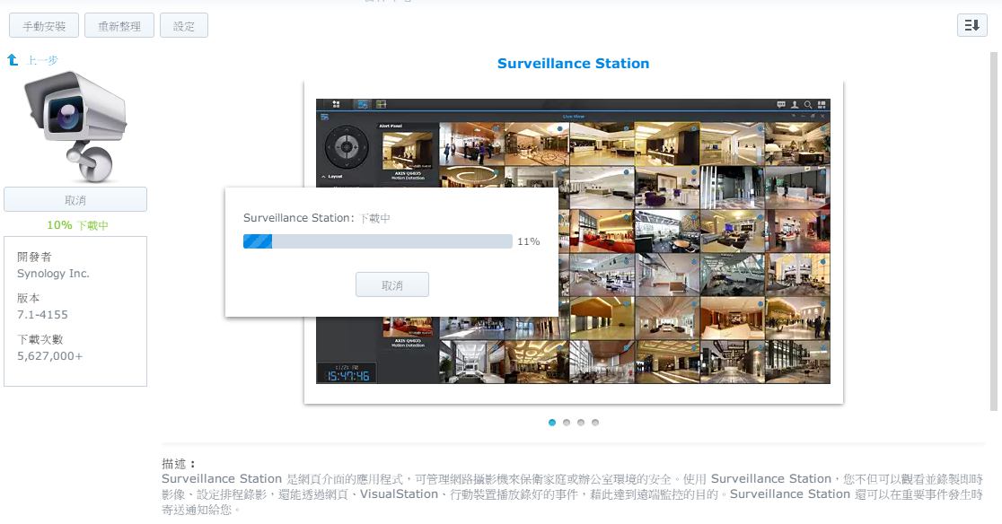Click the 開發者 label in info panel
1002x524 pixels.
34,257
